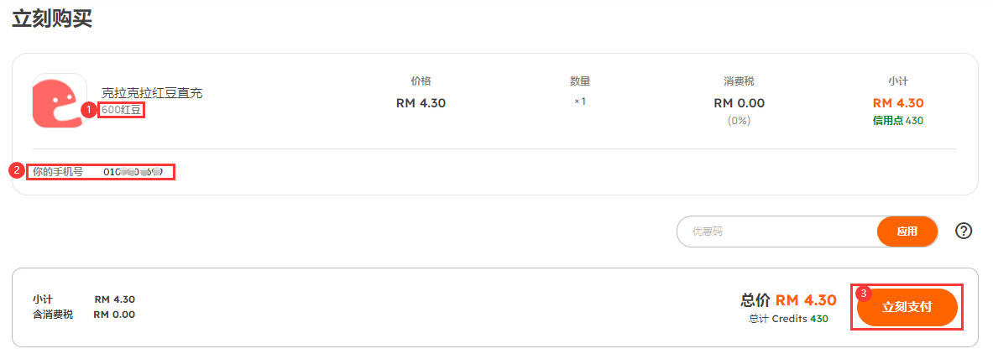Click the 总价 RM 4.30 total

pos(788,300)
